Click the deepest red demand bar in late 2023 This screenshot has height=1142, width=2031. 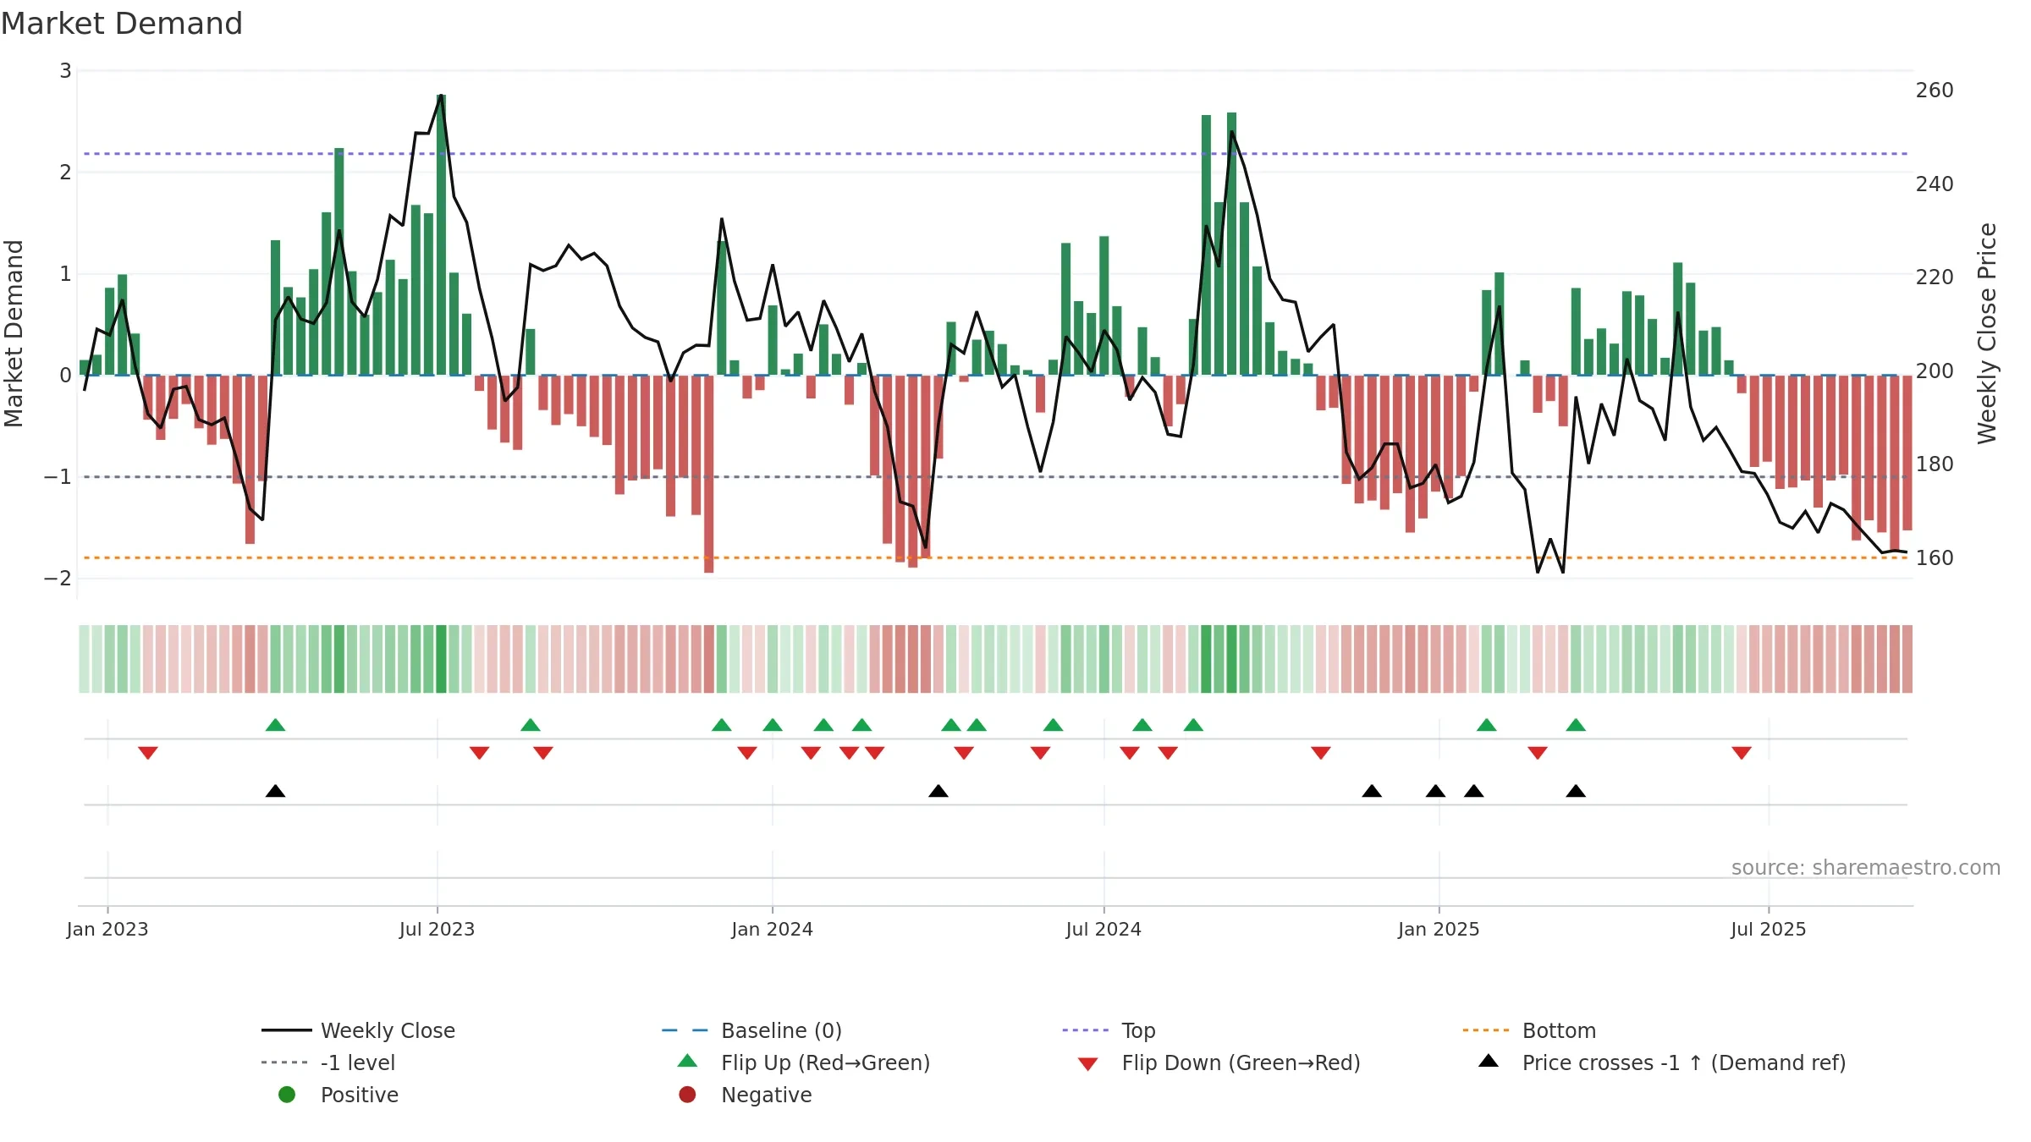pyautogui.click(x=708, y=474)
